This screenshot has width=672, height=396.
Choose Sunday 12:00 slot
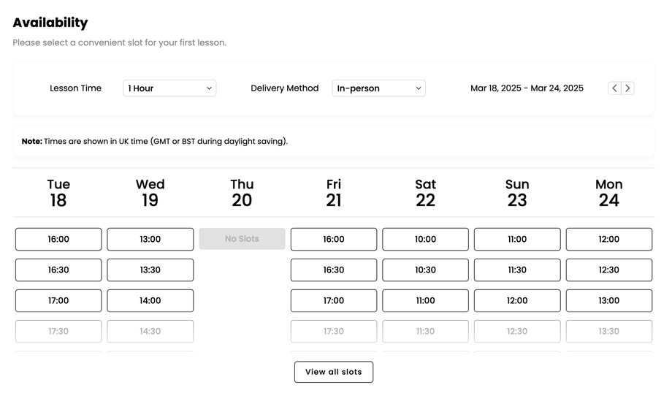tap(517, 300)
